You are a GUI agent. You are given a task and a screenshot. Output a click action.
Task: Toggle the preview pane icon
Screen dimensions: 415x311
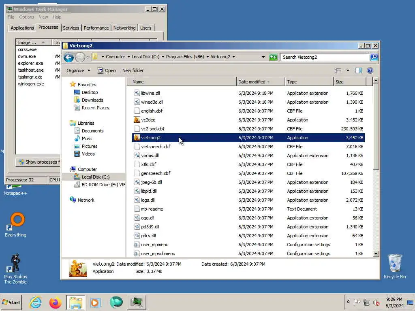tap(358, 70)
